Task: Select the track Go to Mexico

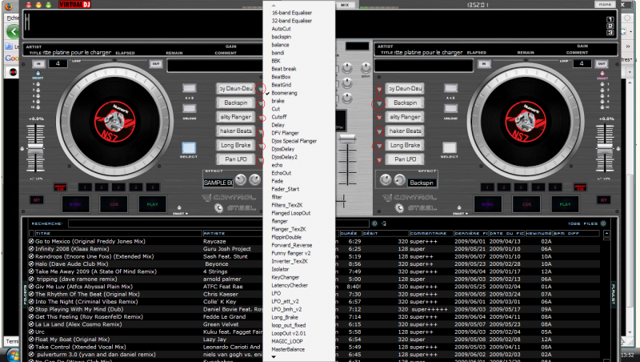Action: coord(80,240)
